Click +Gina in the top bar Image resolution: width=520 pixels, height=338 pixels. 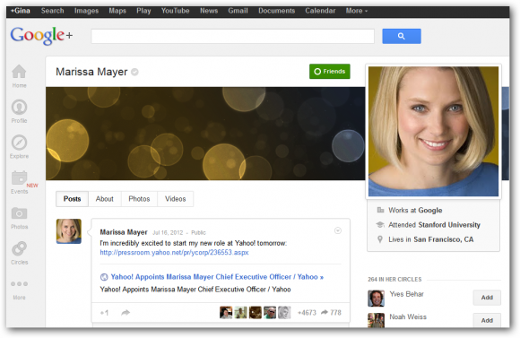[21, 11]
